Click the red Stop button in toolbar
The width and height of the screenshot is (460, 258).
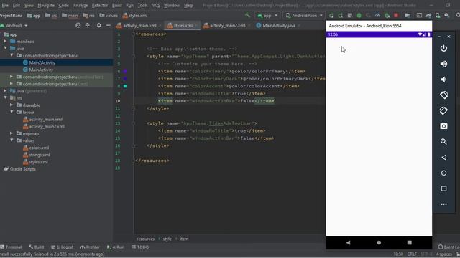click(396, 15)
